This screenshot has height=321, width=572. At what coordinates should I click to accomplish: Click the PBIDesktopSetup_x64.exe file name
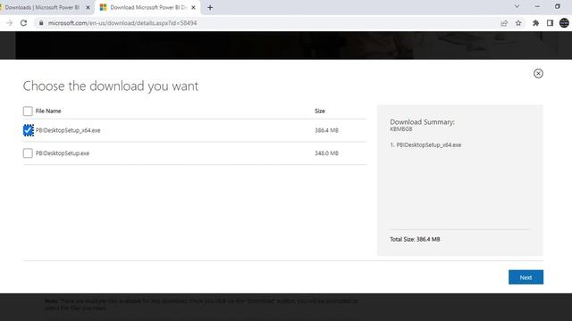(68, 130)
